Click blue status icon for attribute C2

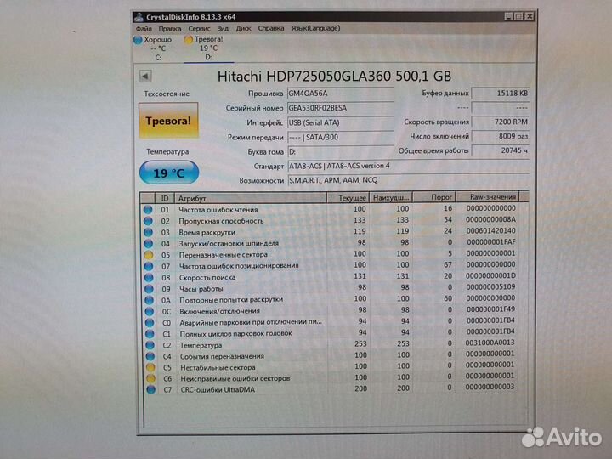pos(150,345)
